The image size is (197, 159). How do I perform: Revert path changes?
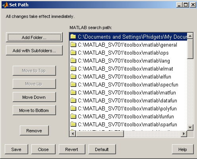tap(72, 149)
